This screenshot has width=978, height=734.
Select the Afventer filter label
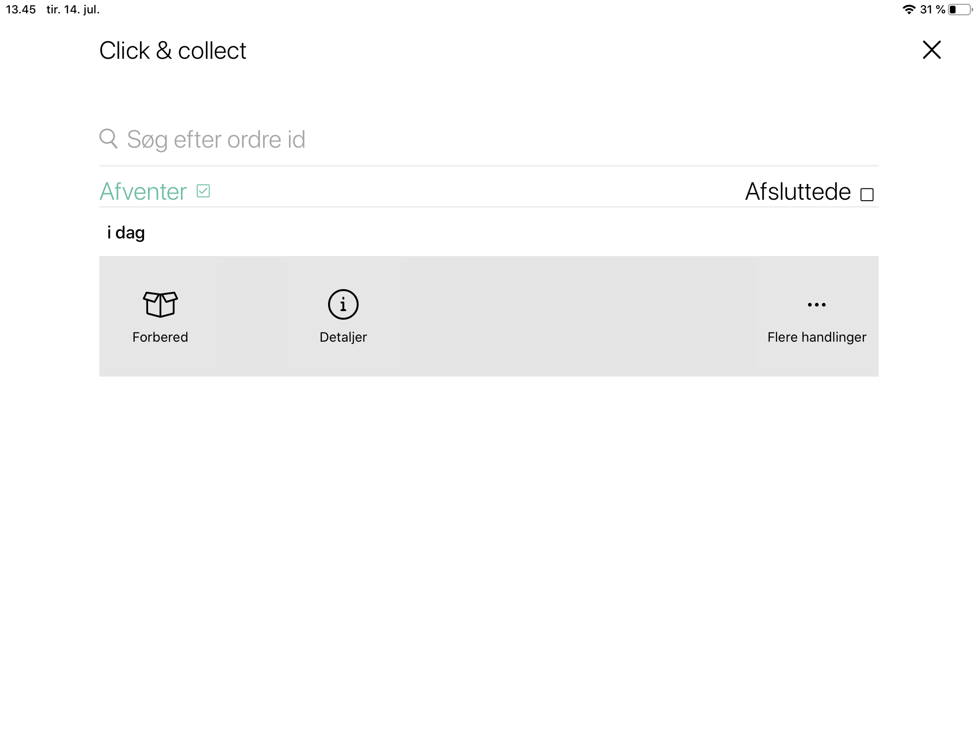(x=143, y=192)
